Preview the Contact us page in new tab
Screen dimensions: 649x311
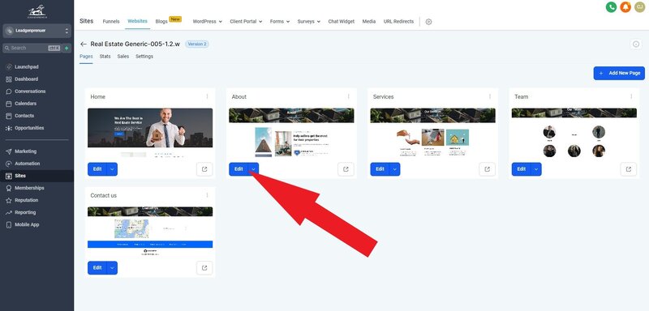[204, 267]
